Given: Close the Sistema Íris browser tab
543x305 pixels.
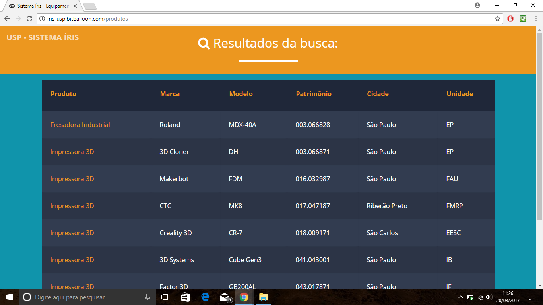Looking at the screenshot, I should [75, 6].
